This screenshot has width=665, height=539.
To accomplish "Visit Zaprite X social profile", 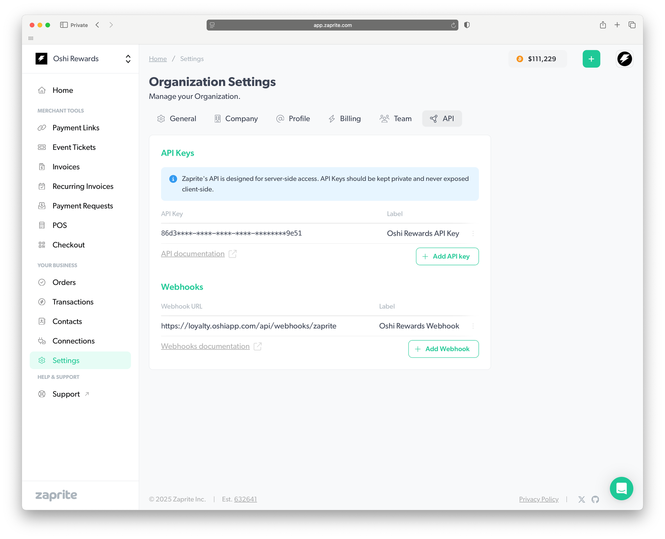I will [581, 499].
